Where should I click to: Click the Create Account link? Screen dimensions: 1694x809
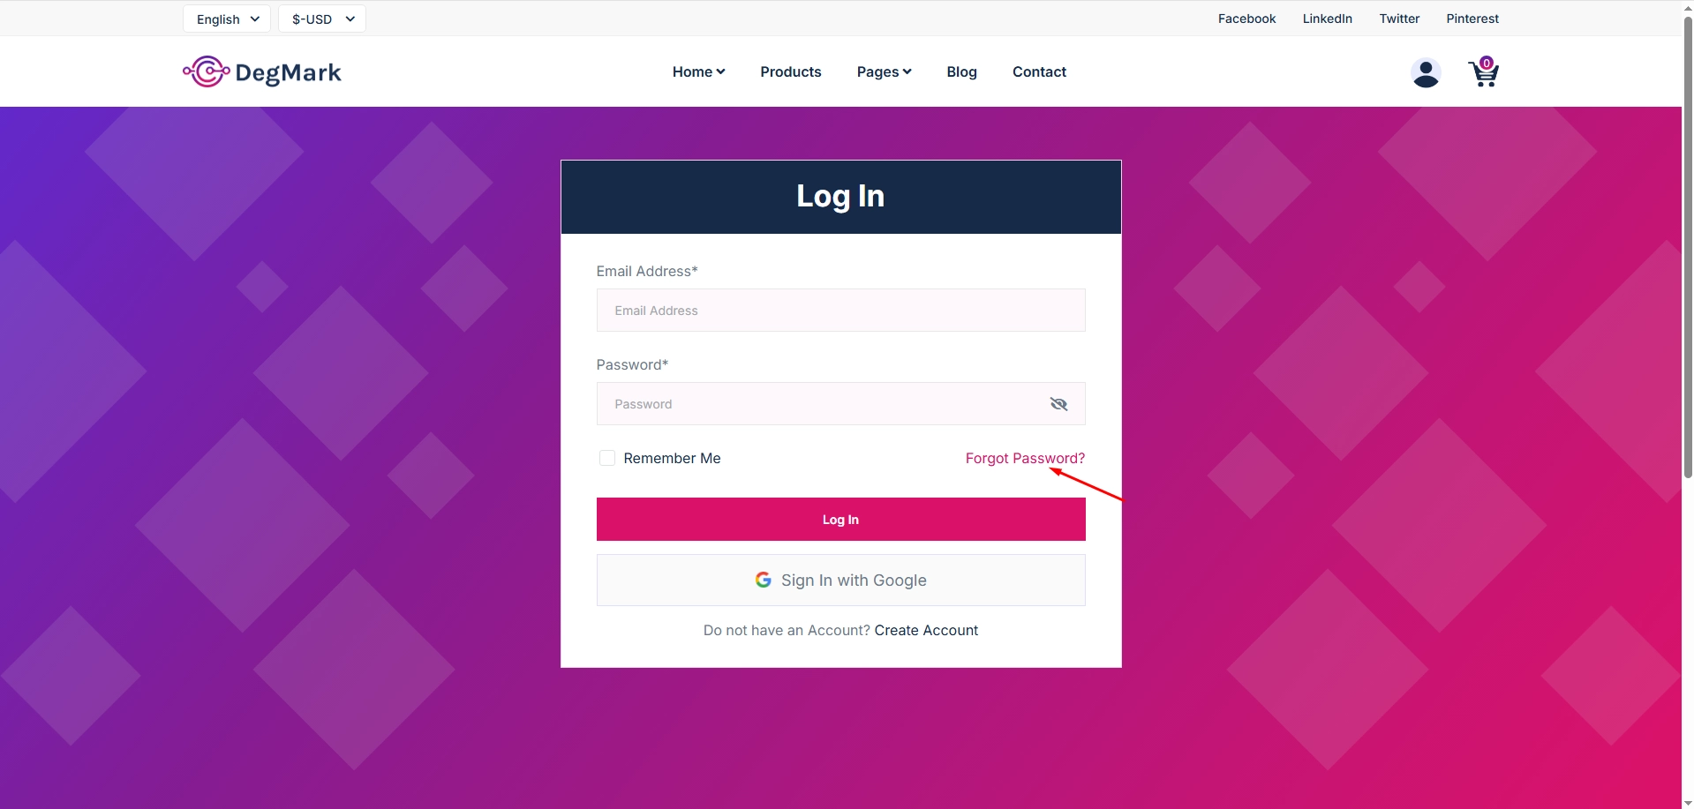pos(926,630)
